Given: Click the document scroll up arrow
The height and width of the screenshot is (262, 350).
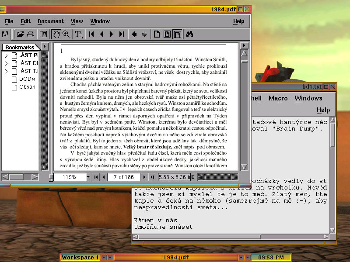Looking at the screenshot, I should pyautogui.click(x=244, y=53).
